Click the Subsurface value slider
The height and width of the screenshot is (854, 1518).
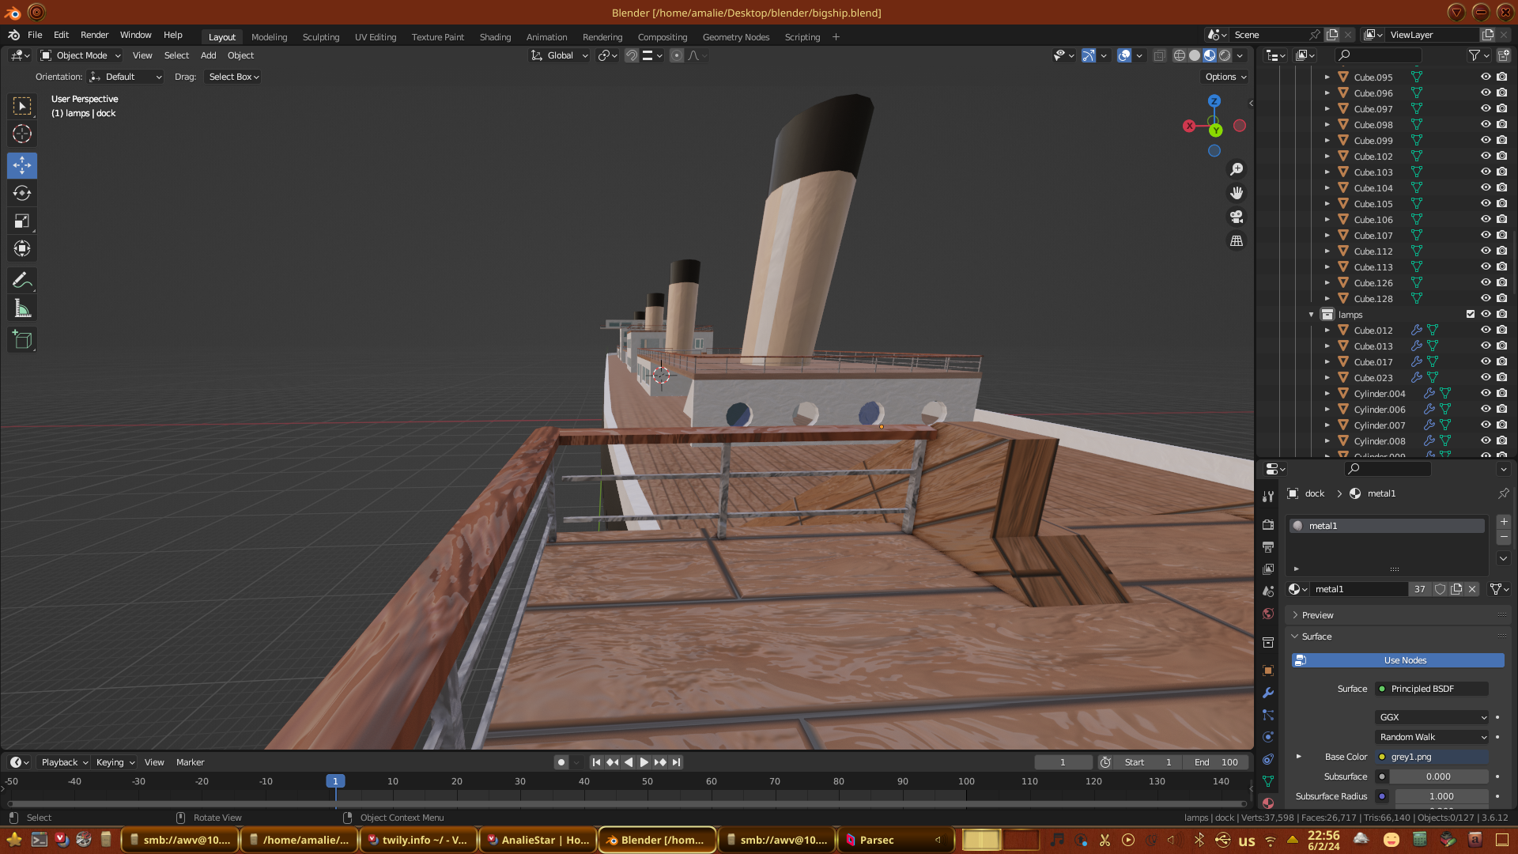point(1437,777)
